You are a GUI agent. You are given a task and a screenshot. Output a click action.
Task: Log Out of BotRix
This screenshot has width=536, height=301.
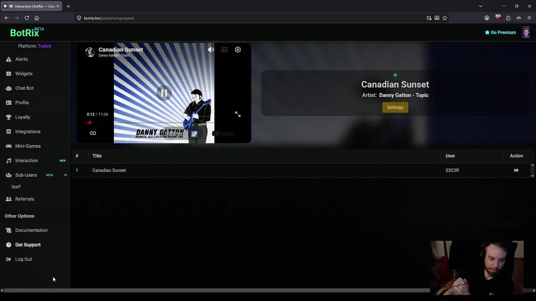(23, 259)
